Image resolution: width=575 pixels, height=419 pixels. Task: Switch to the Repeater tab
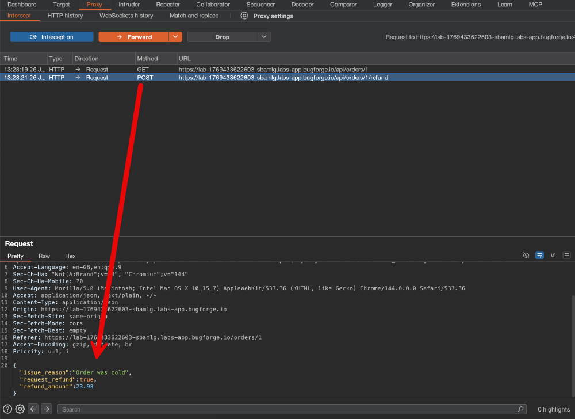coord(168,5)
